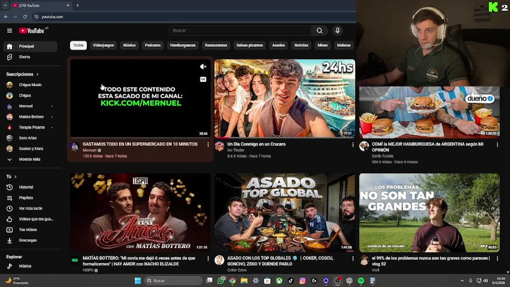Open Coker Extra channel avatar
The width and height of the screenshot is (510, 287).
(x=219, y=260)
